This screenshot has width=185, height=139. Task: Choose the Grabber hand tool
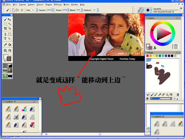point(10,50)
